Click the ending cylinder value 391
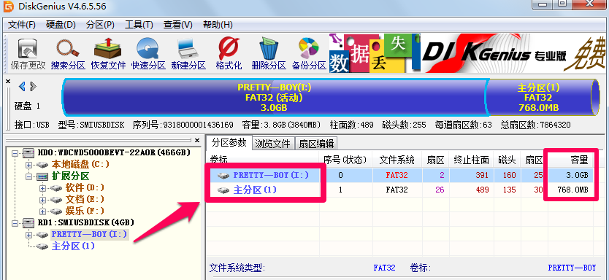Screen dimensions: 609x280 pos(482,175)
